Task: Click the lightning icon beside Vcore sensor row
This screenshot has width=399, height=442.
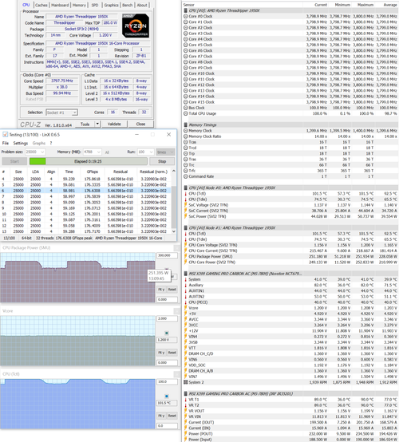Action: pos(186,308)
